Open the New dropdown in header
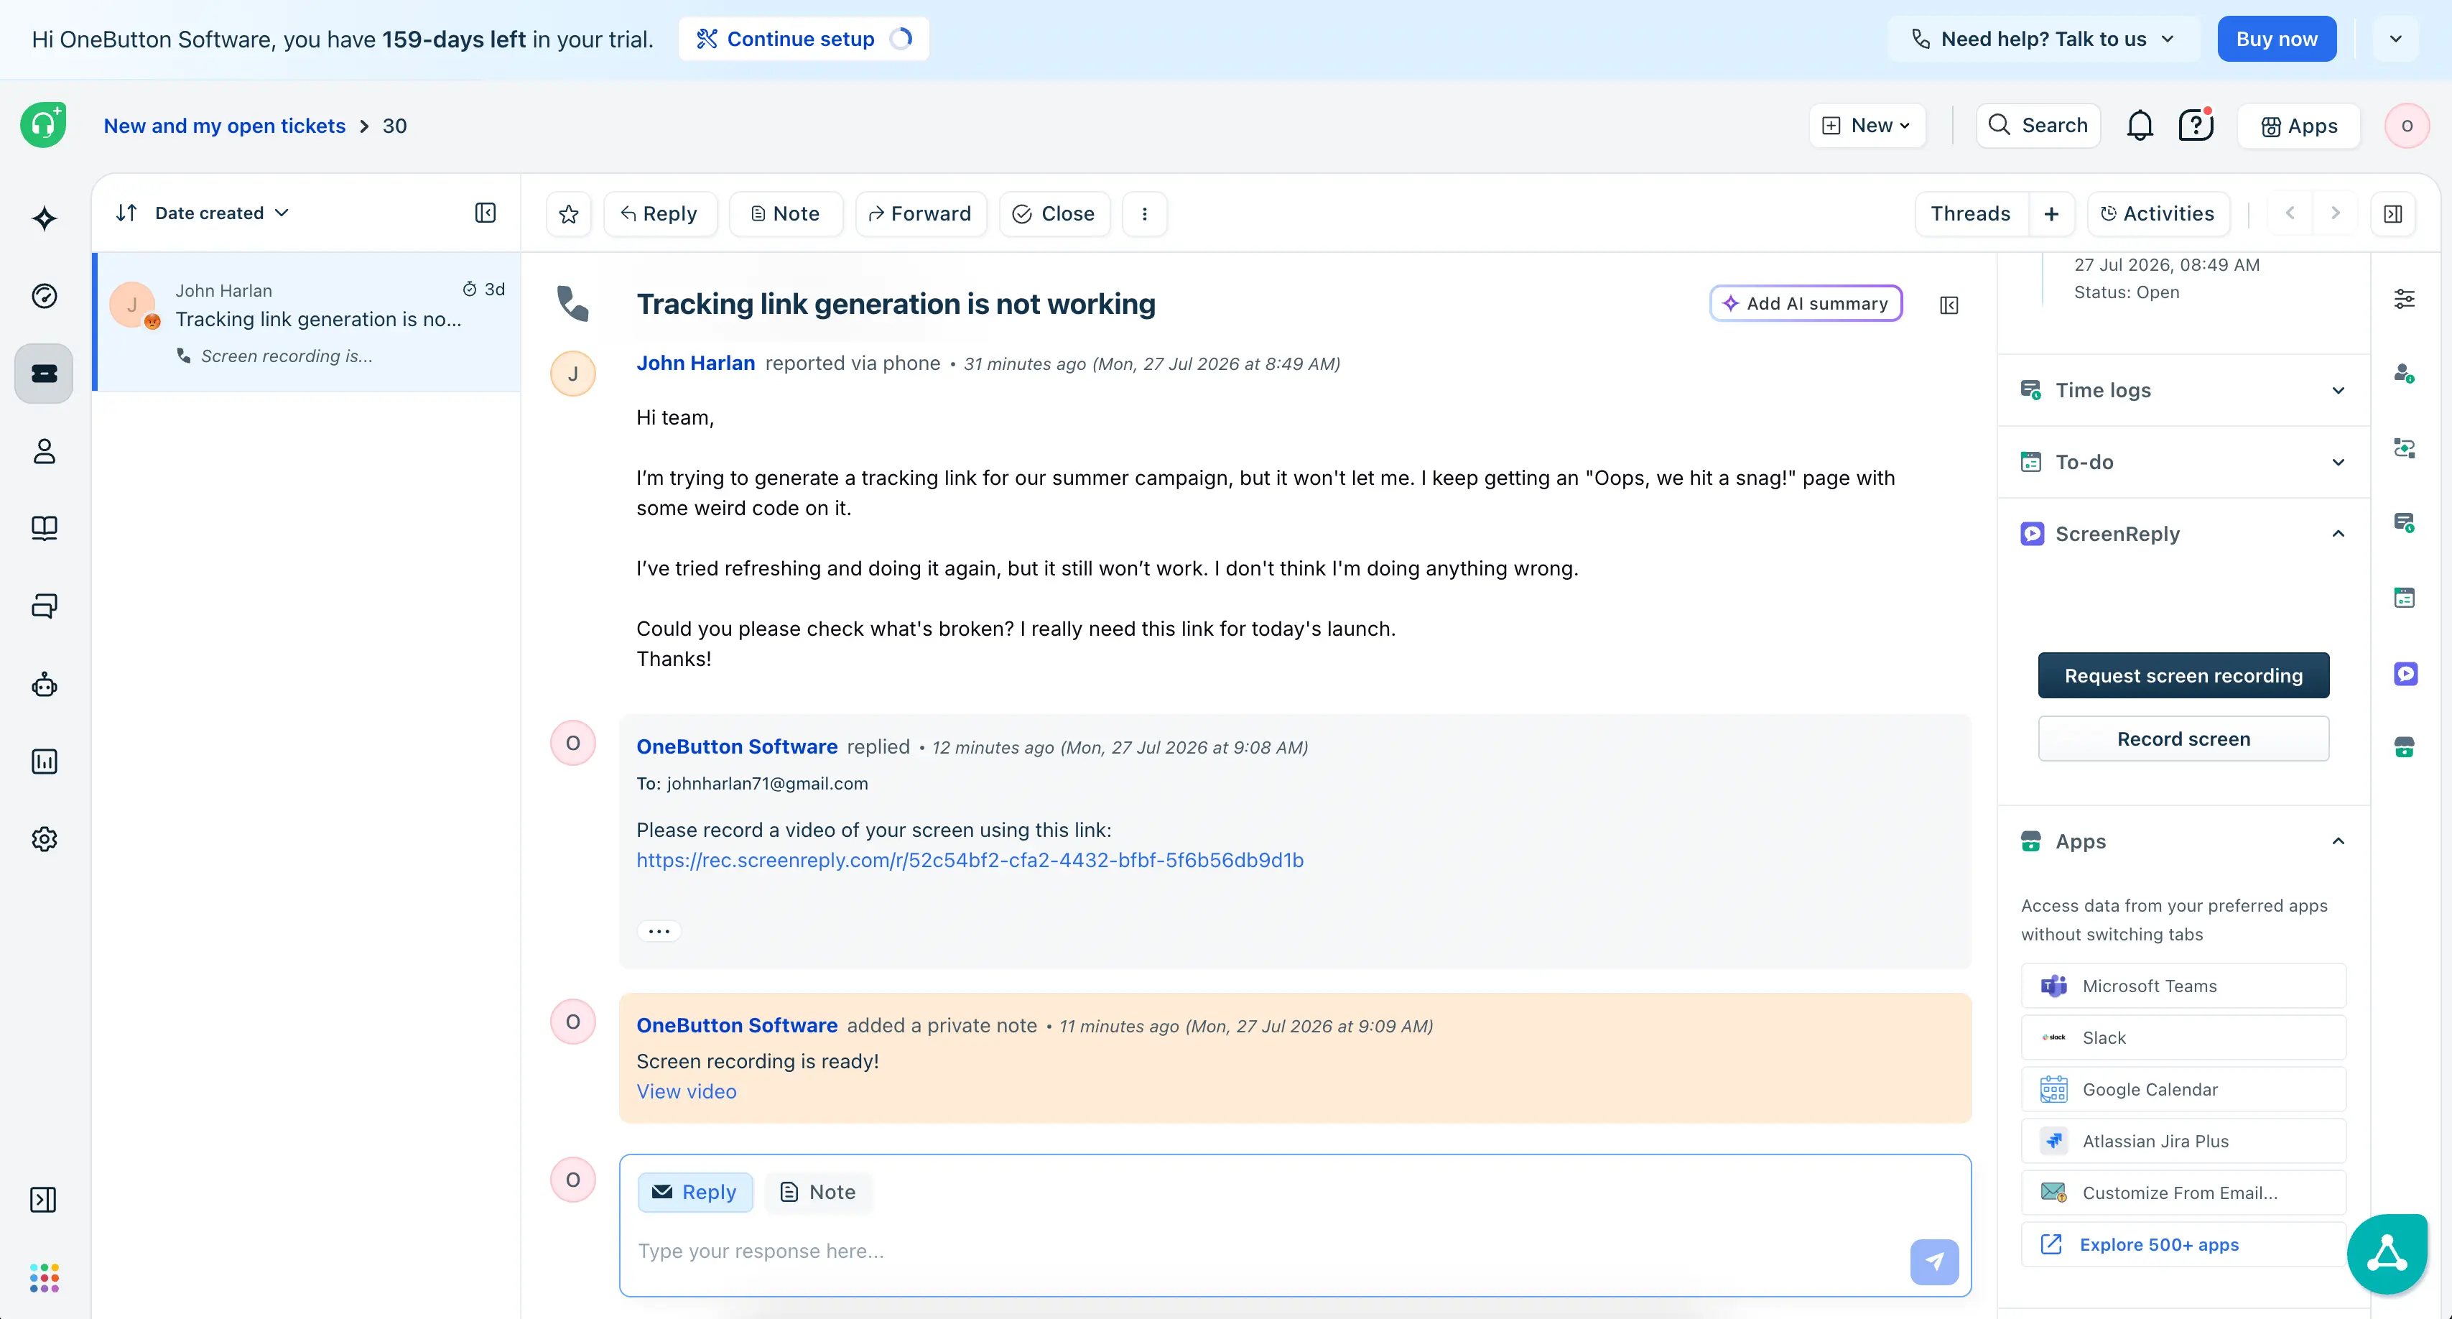The width and height of the screenshot is (2452, 1319). pyautogui.click(x=1867, y=125)
